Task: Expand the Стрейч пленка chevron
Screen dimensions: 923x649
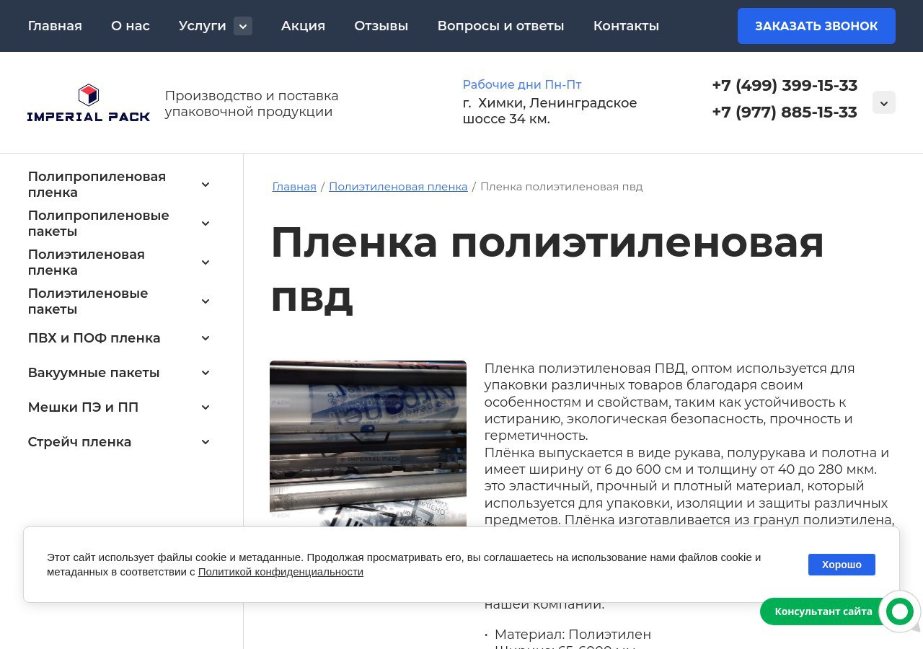Action: tap(206, 442)
